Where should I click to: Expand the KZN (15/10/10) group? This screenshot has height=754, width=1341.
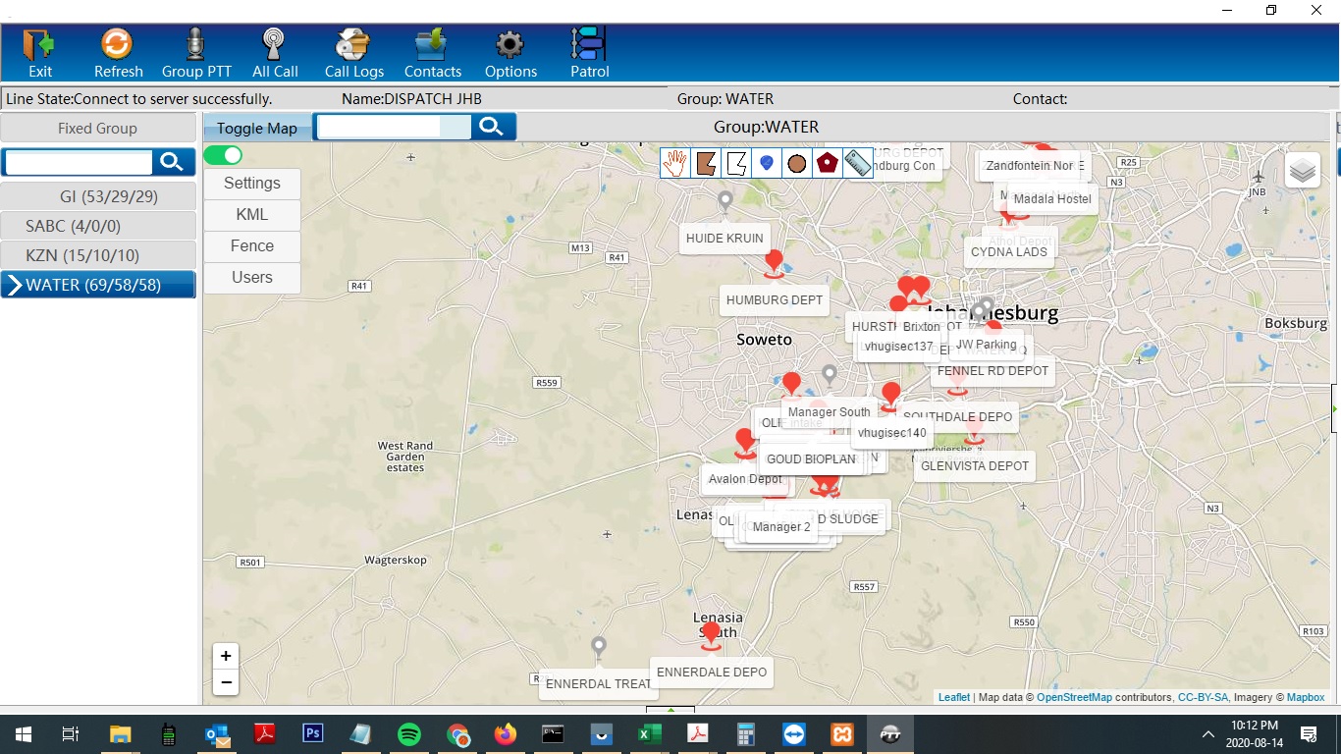pos(98,255)
